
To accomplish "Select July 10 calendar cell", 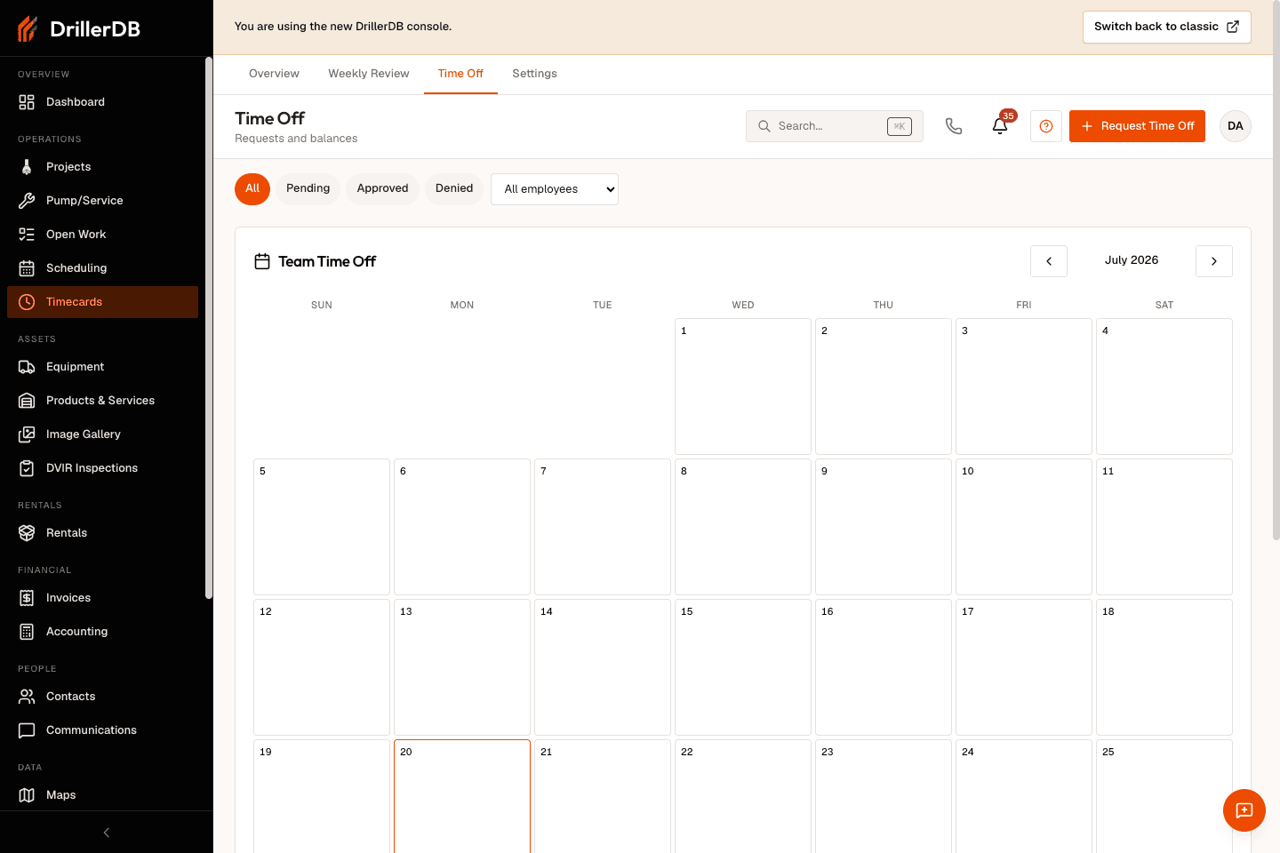I will click(1024, 527).
